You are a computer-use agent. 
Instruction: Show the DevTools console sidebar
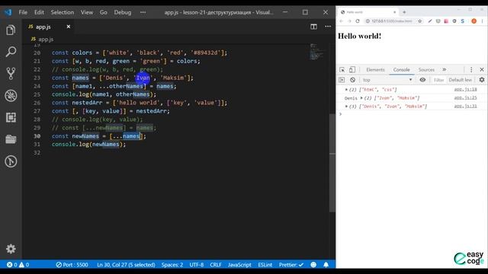(x=342, y=80)
